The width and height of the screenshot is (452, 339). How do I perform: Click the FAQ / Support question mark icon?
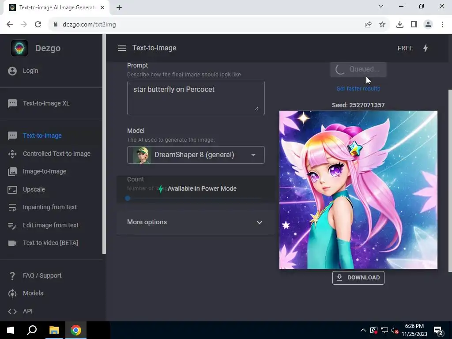tap(12, 276)
